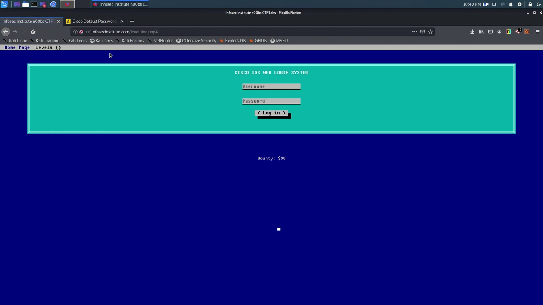The height and width of the screenshot is (305, 543).
Task: Minimize the Firefox window
Action: pos(528,13)
